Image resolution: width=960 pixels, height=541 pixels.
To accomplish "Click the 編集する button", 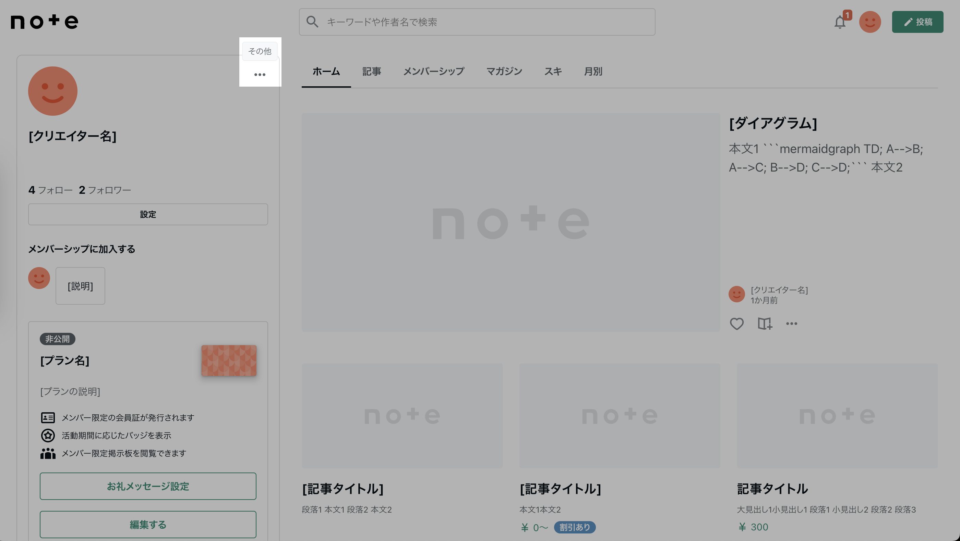I will pyautogui.click(x=148, y=525).
